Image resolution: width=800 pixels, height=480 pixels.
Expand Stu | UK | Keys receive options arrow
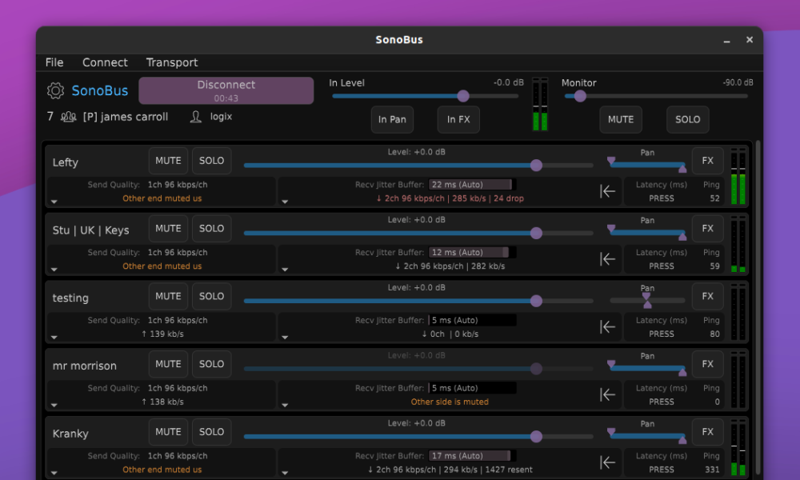tap(285, 270)
